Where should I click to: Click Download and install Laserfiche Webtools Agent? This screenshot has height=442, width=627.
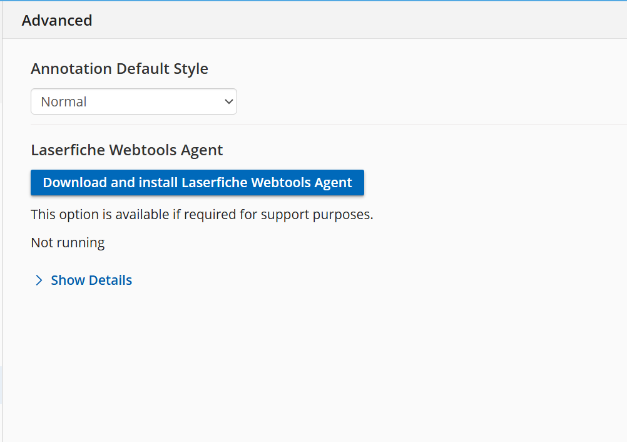[x=197, y=182]
